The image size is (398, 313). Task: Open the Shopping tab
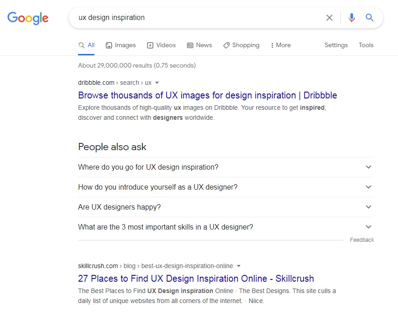tap(241, 45)
